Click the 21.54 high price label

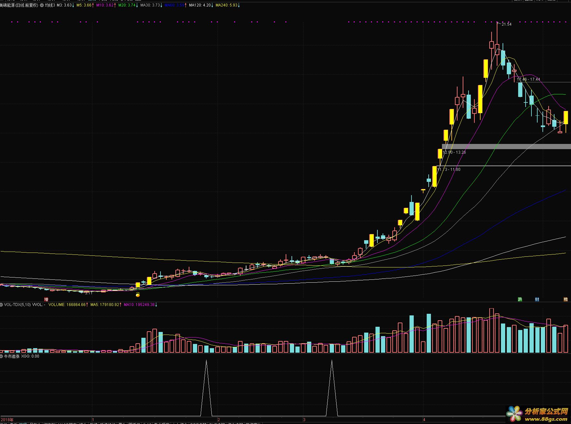pos(506,24)
